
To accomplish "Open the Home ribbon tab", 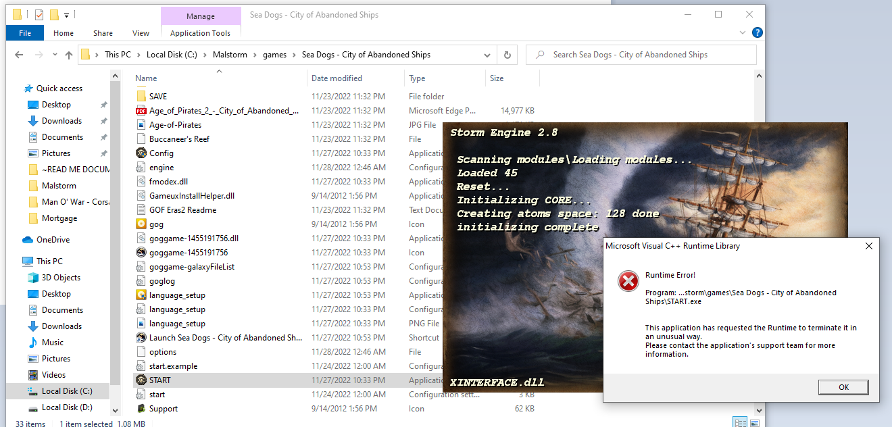I will tap(64, 33).
